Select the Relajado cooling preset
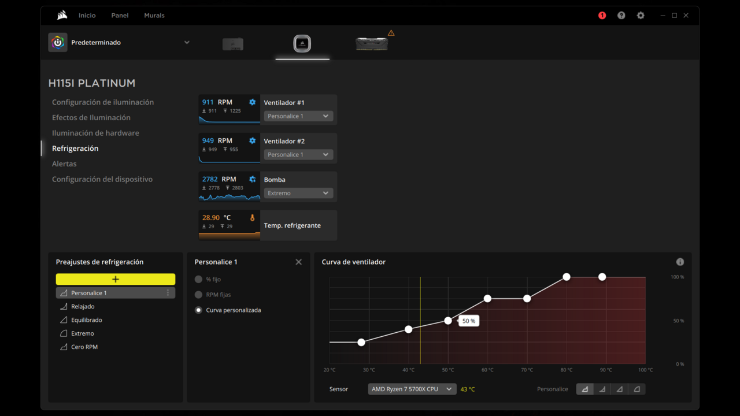The image size is (740, 416). [x=116, y=306]
